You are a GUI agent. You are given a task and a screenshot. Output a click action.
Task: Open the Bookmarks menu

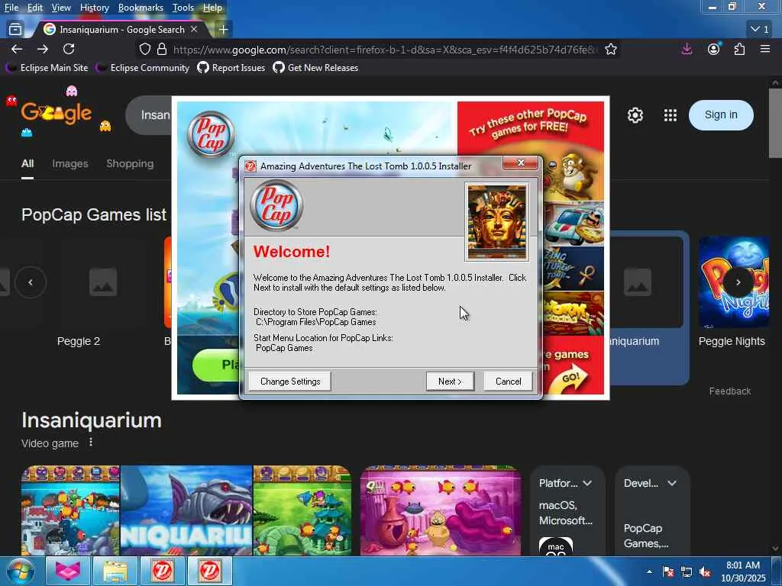141,8
